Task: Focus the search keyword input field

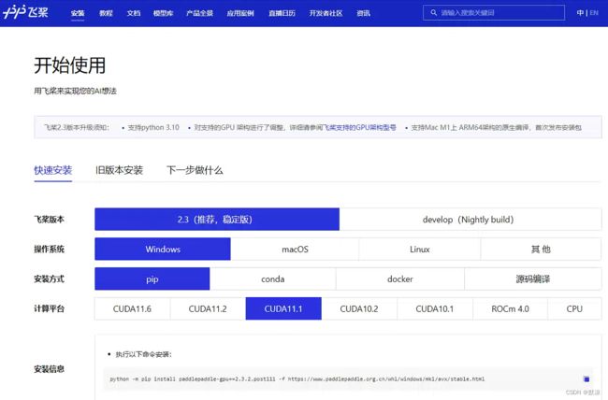Action: click(494, 13)
